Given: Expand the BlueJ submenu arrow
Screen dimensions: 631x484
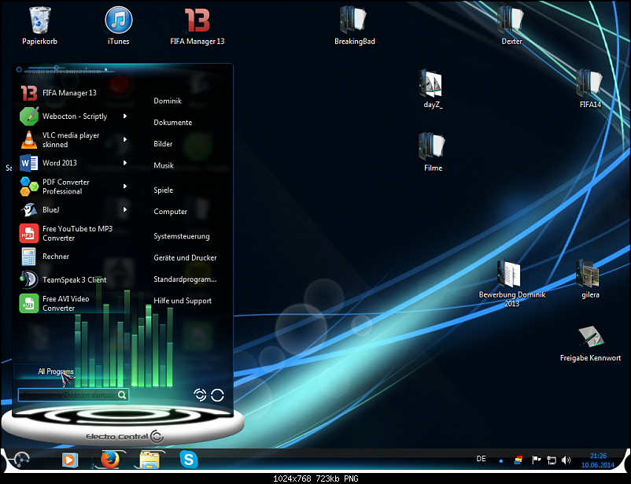Looking at the screenshot, I should [x=125, y=209].
